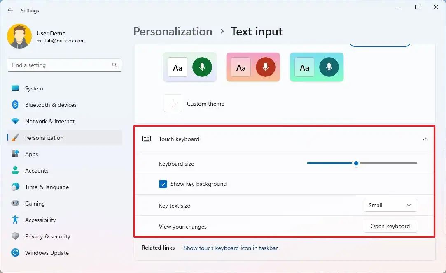446x273 pixels.
Task: Click the Network & internet Wi-Fi icon
Action: (x=15, y=121)
